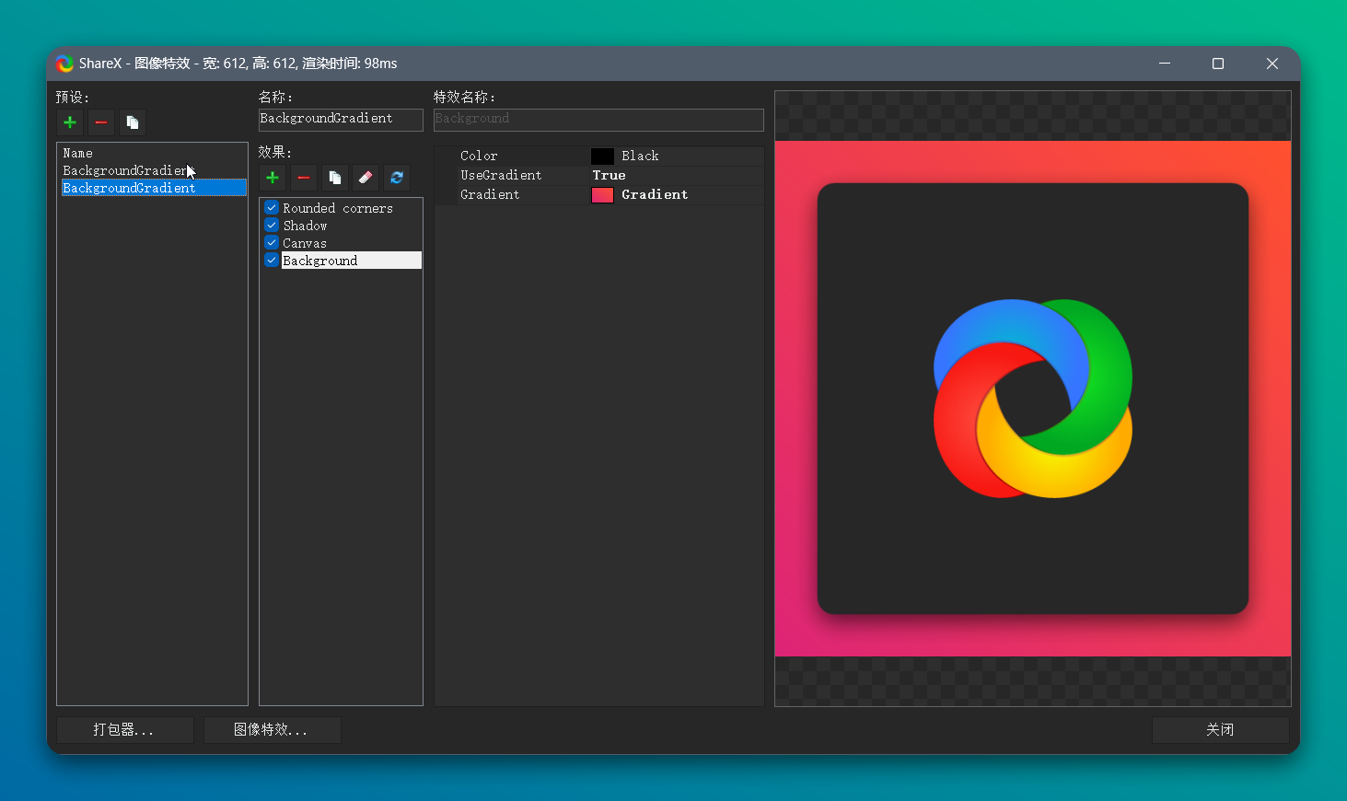The width and height of the screenshot is (1347, 801).
Task: Refresh the preview with the blue arrows icon
Action: click(397, 178)
